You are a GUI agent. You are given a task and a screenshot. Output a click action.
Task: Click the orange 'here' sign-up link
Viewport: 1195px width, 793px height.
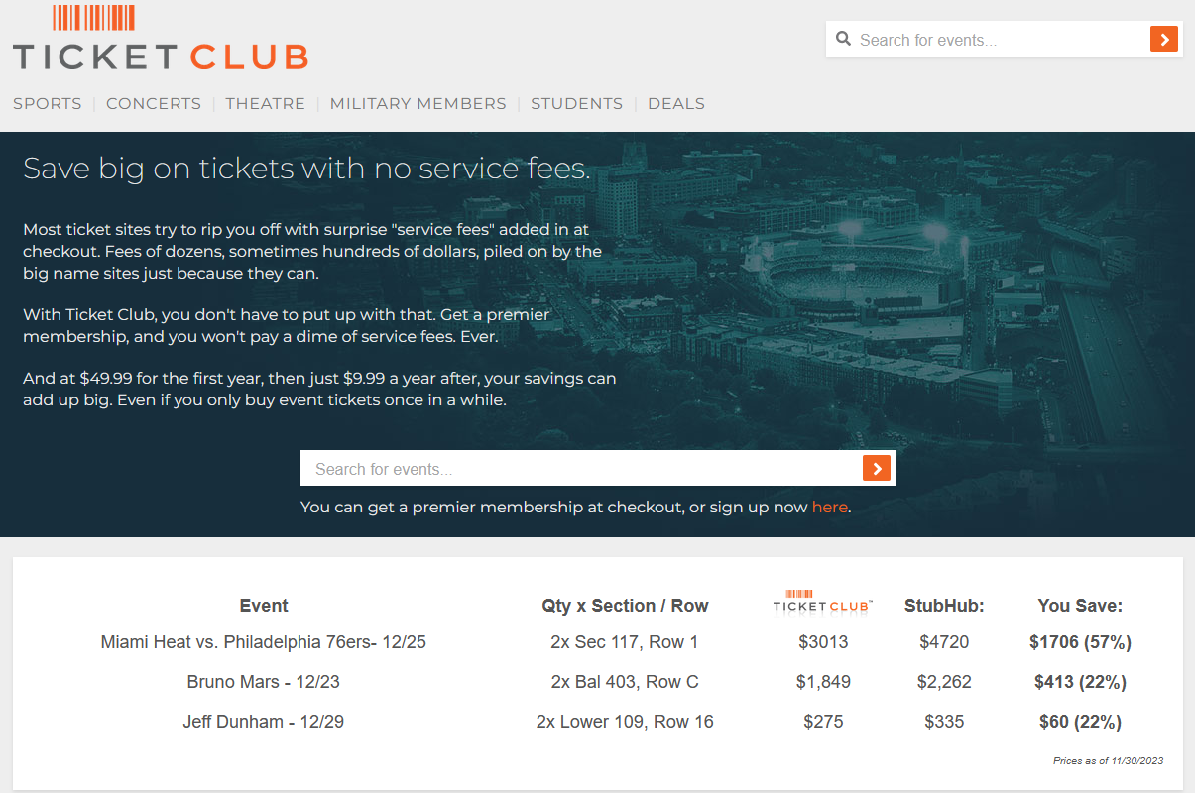(829, 508)
